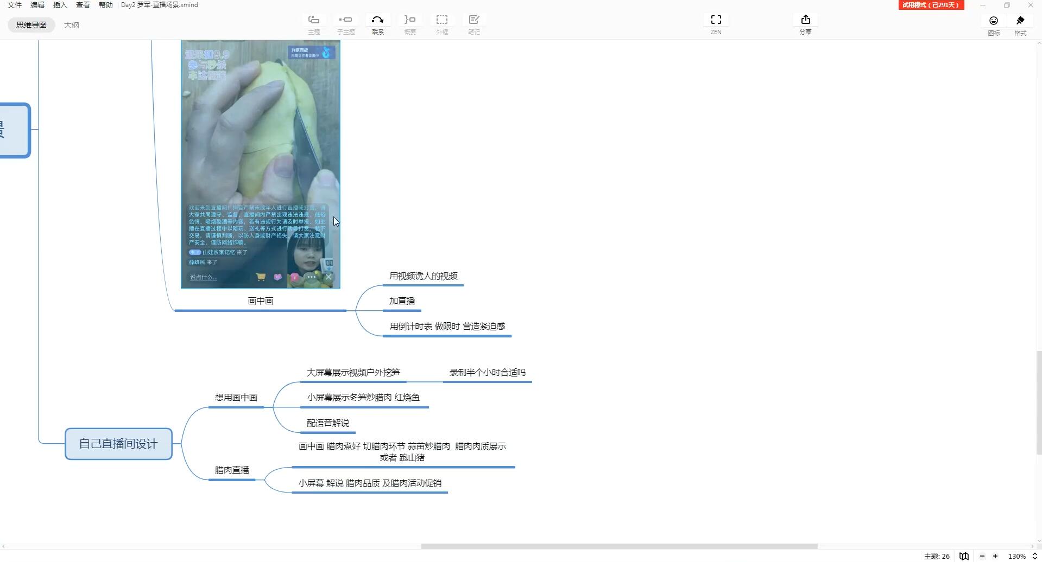Click the Topic (主题) toolbar icon
The image size is (1042, 562).
pos(314,24)
